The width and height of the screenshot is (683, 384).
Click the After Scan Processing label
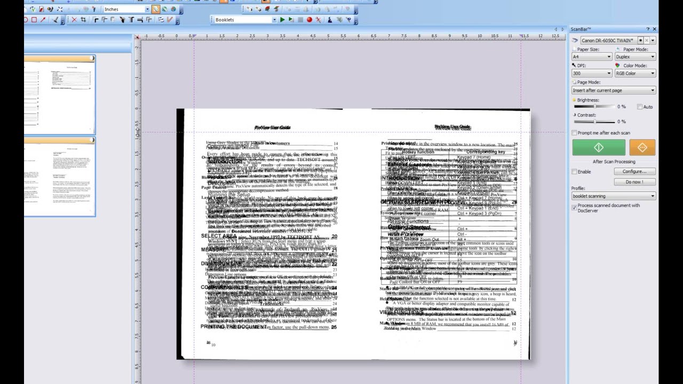pyautogui.click(x=614, y=162)
